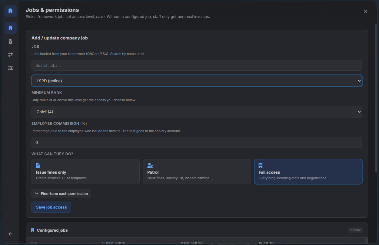Open the Chief (4) minimum rank dropdown

click(x=197, y=112)
